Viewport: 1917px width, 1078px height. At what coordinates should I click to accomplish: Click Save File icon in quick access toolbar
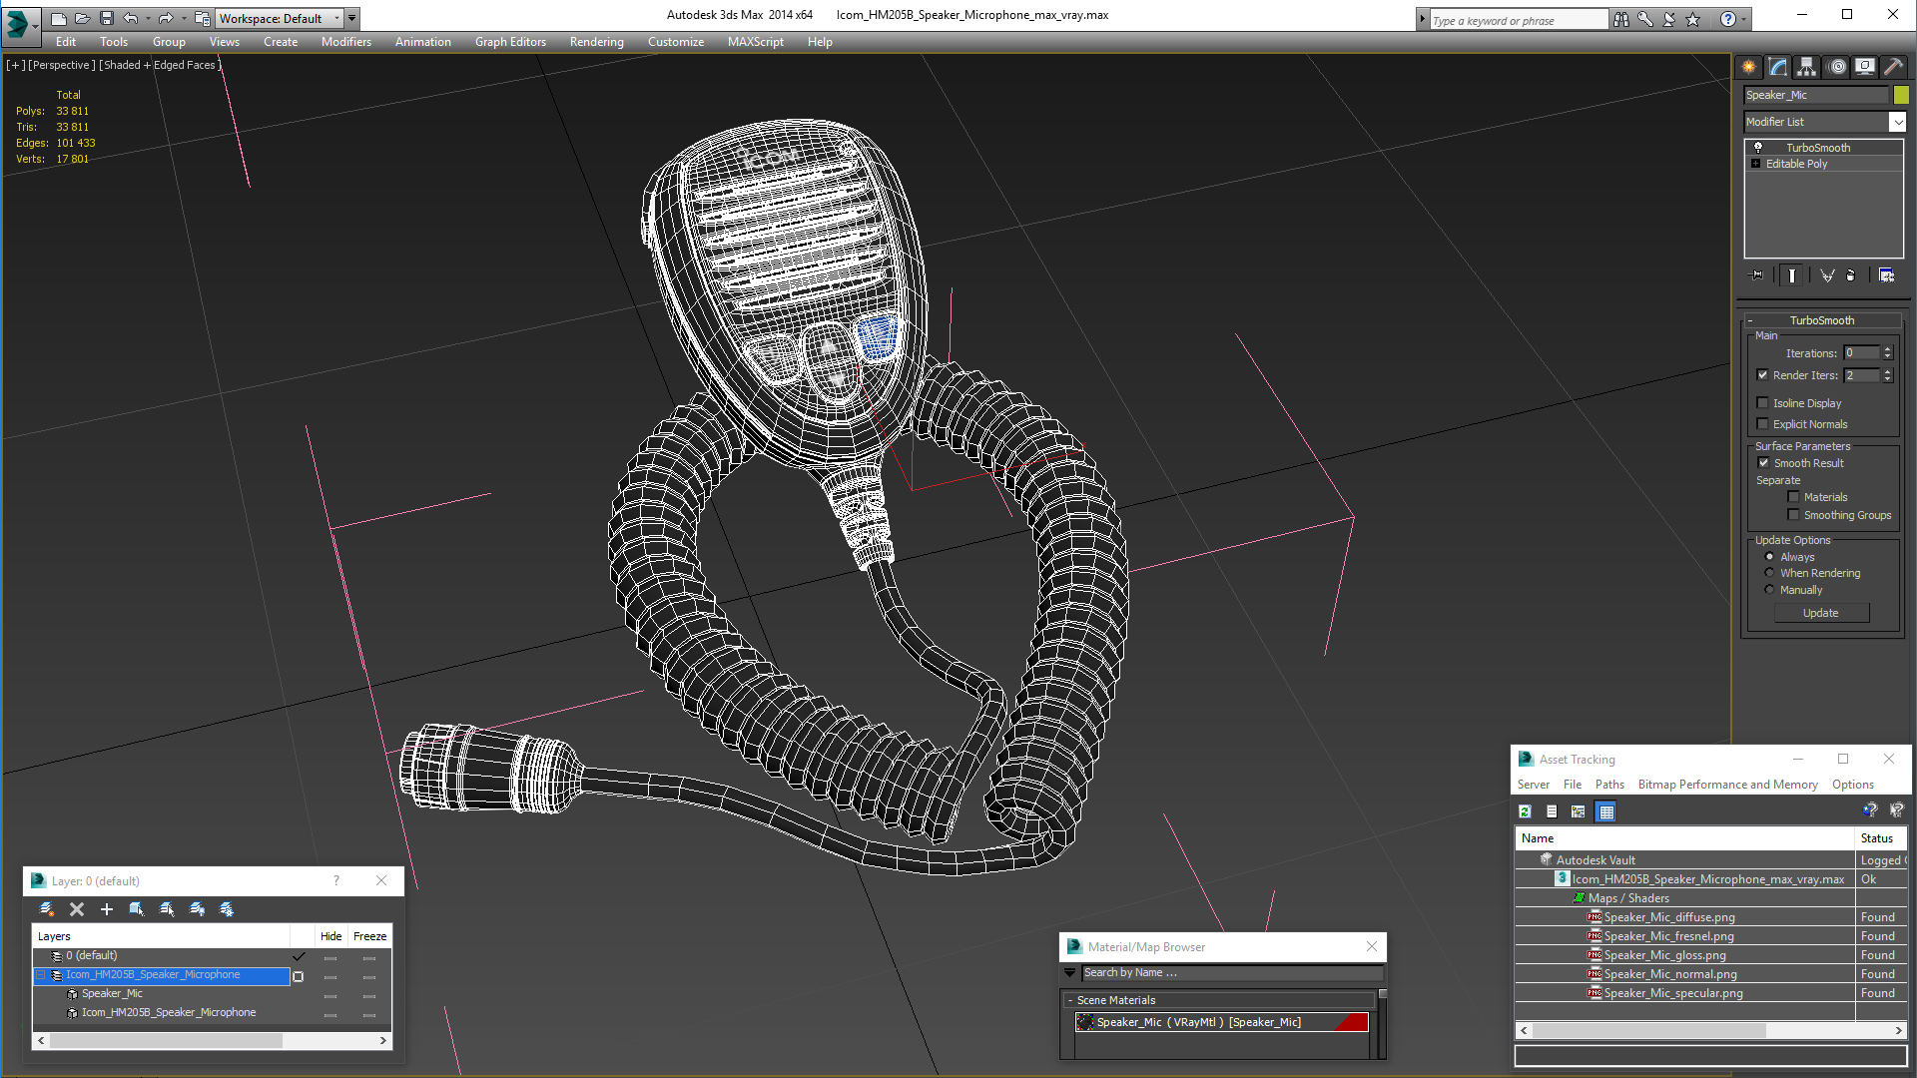point(107,18)
